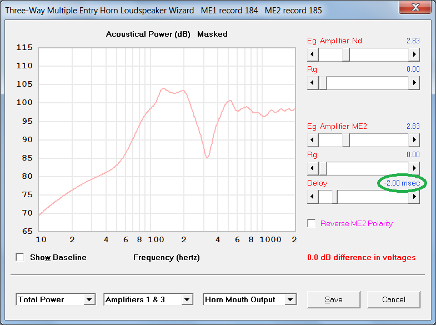
Task: Select the Eg Amplifier Nd slider thumb
Action: [x=346, y=54]
